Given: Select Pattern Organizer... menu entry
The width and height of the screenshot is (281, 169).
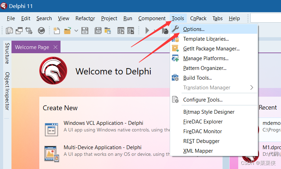Looking at the screenshot, I should coord(214,68).
